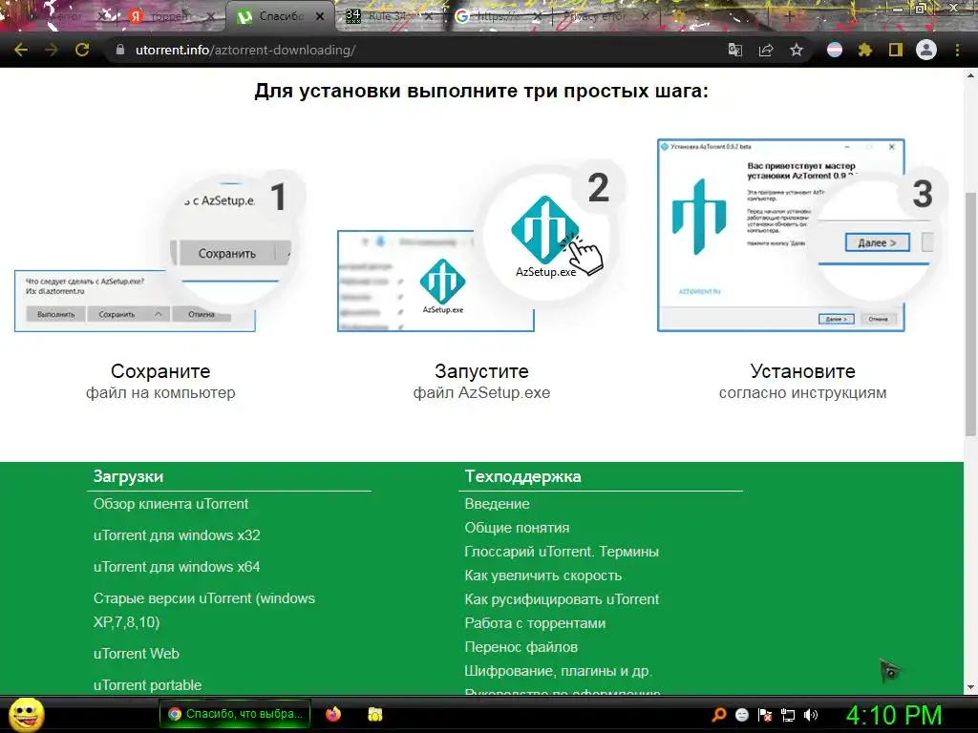Switch to the Google https tab
This screenshot has width=978, height=733.
click(x=497, y=17)
